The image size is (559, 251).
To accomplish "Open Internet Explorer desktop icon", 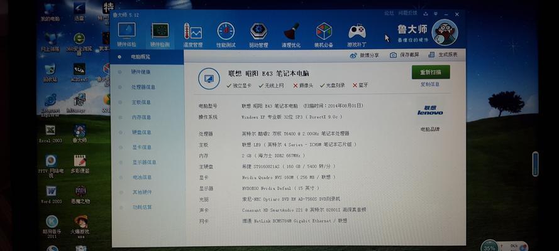I will pos(50,105).
